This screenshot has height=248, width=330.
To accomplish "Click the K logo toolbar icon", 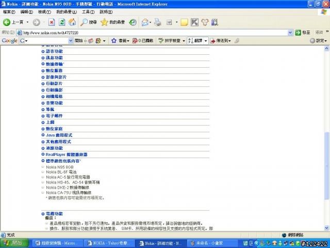I will pos(194,22).
